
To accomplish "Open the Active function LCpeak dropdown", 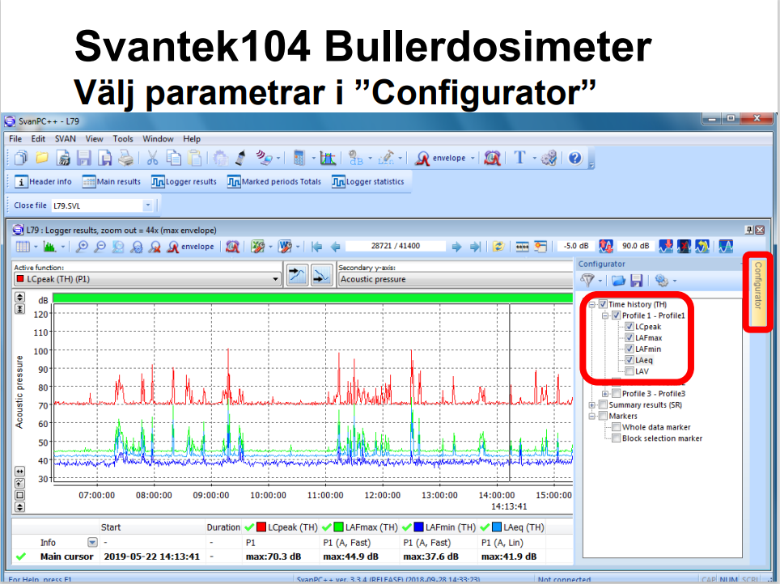I will [276, 279].
